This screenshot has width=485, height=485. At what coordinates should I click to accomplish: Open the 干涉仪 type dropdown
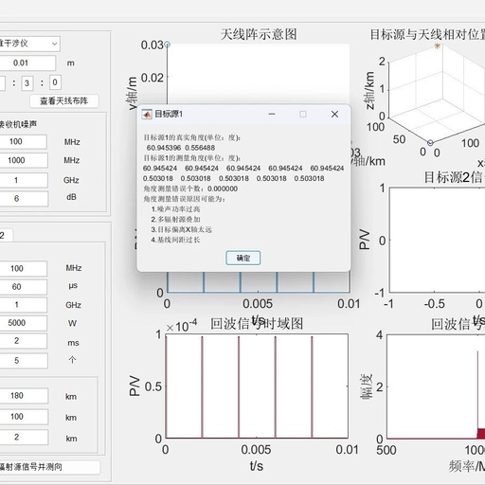click(29, 44)
